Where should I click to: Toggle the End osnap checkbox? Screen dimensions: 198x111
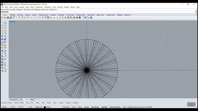pos(2,103)
